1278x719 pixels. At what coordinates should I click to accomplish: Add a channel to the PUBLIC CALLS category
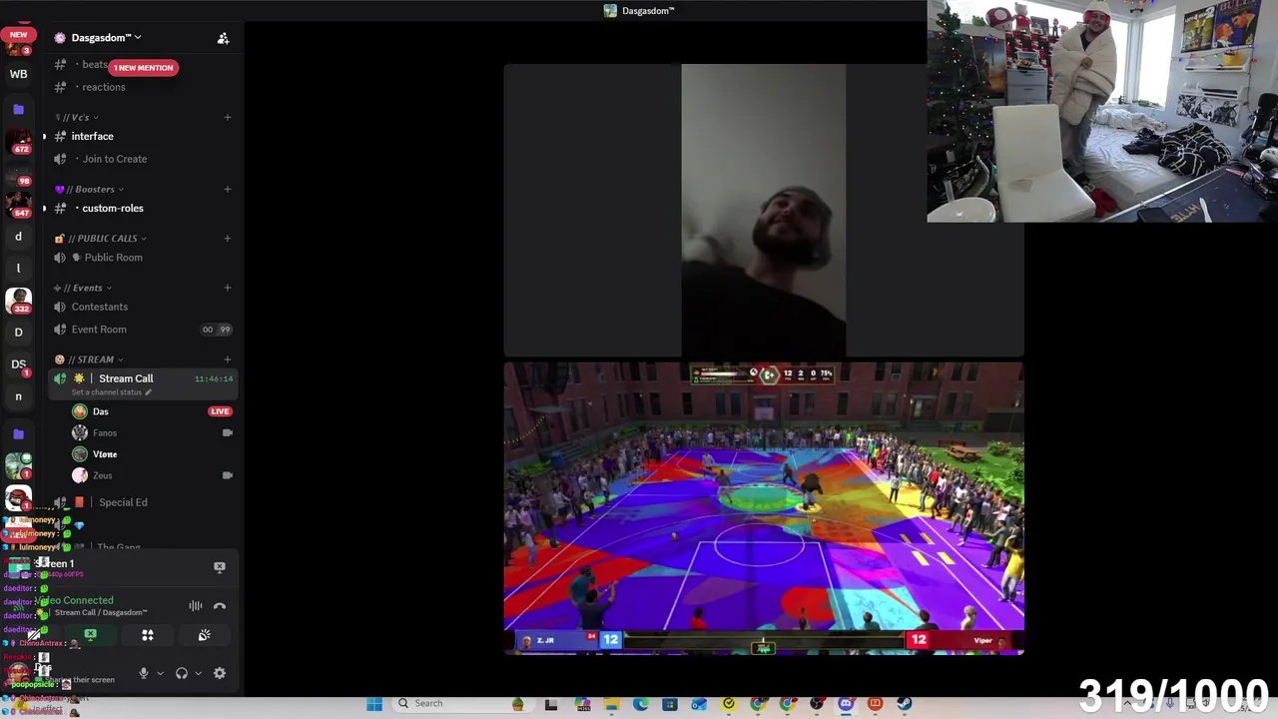click(x=227, y=238)
